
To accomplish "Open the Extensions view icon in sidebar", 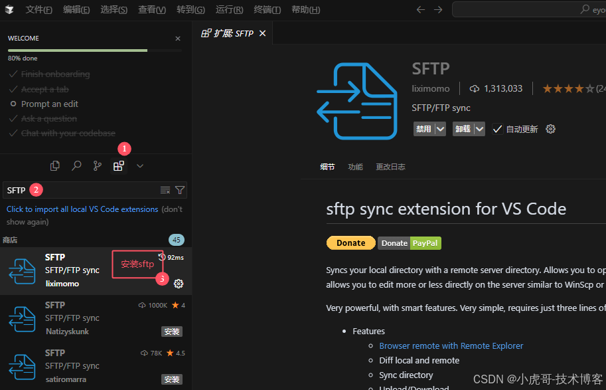I will coord(118,165).
